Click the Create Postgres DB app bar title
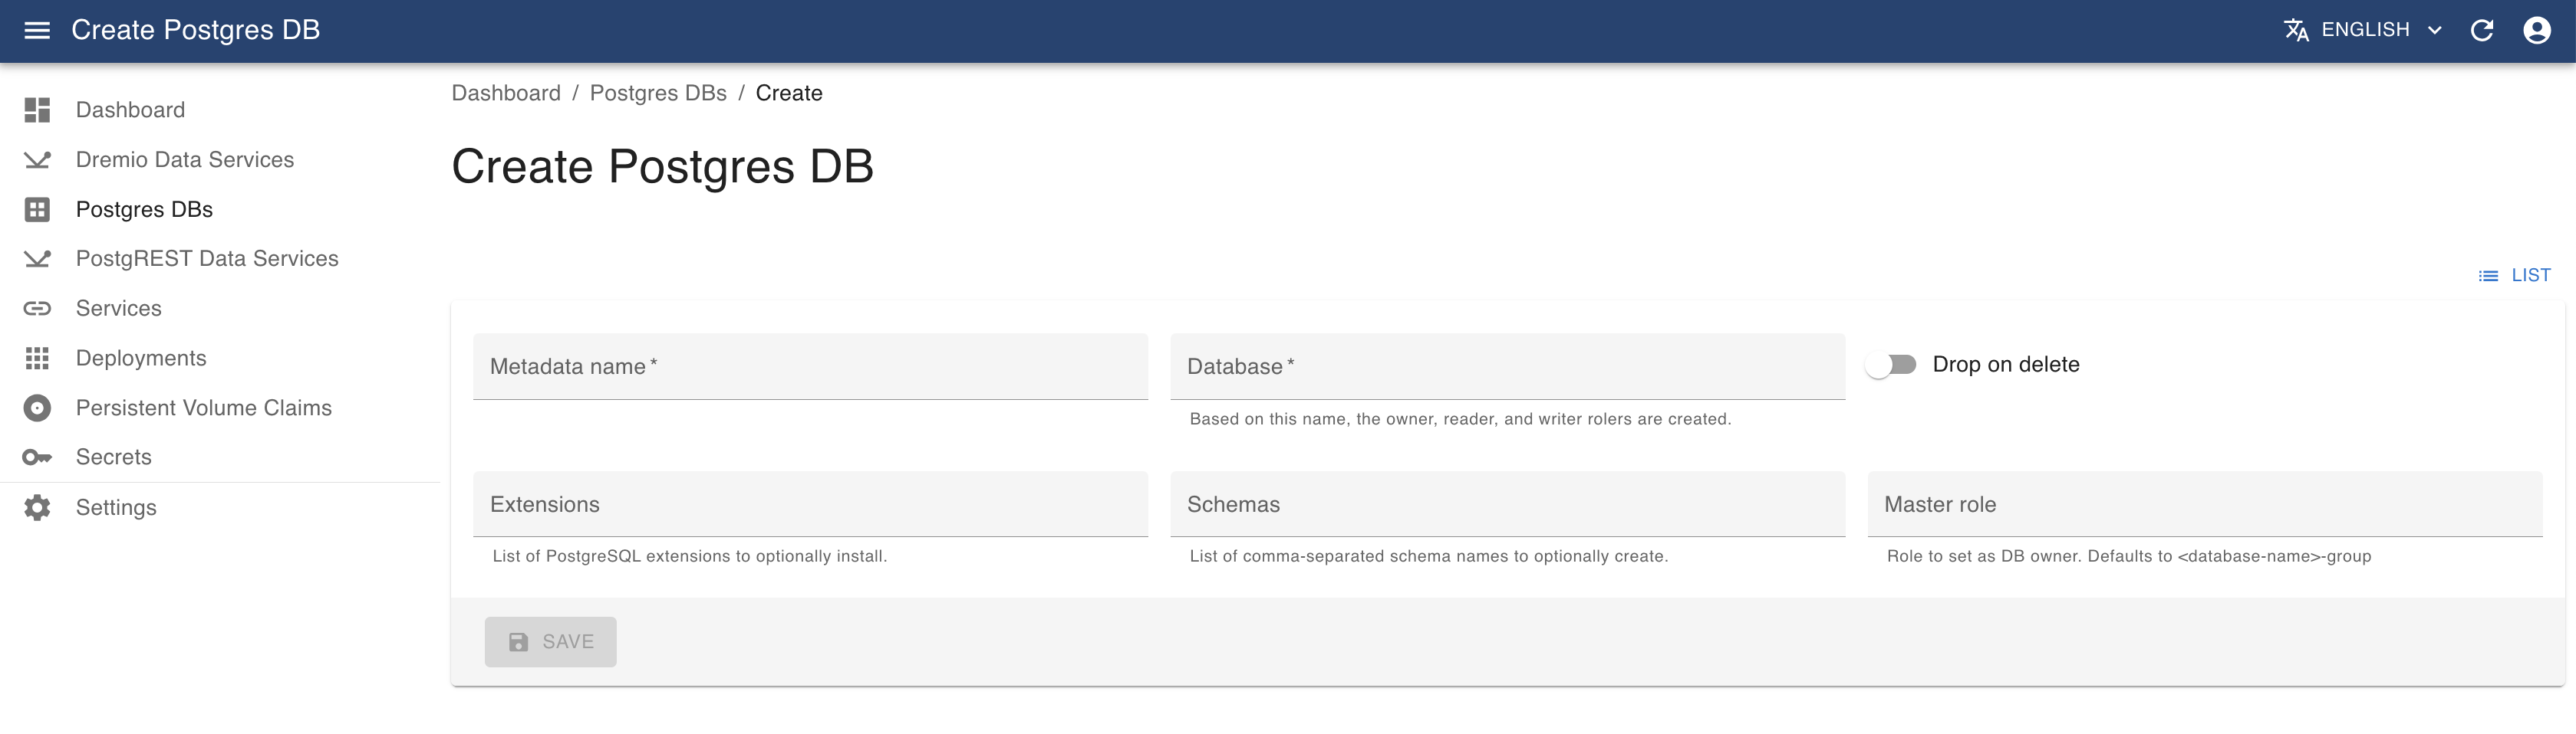 point(196,30)
